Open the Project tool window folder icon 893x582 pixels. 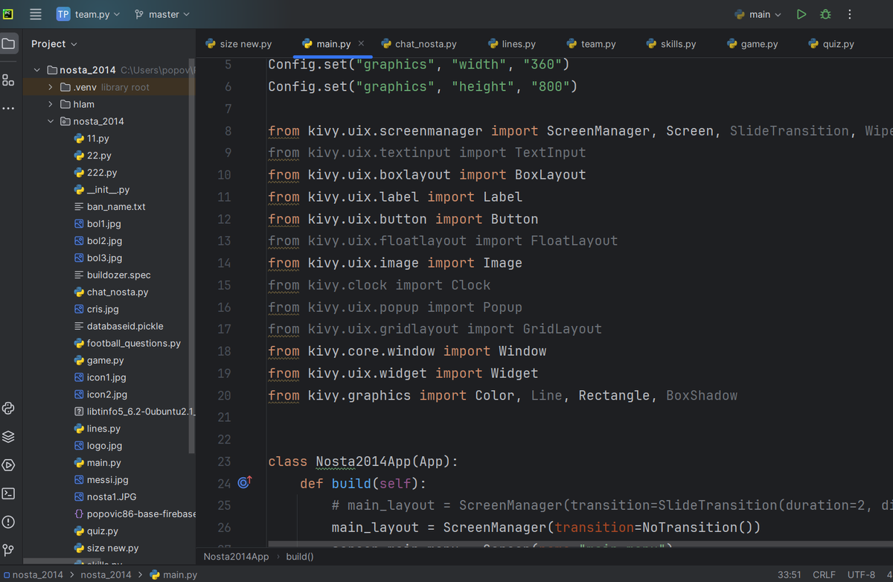[8, 44]
